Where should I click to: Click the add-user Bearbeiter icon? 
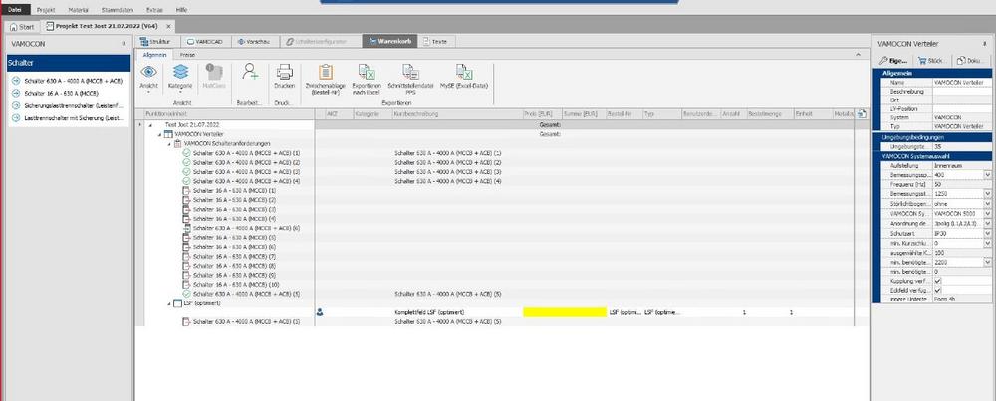pos(250,71)
